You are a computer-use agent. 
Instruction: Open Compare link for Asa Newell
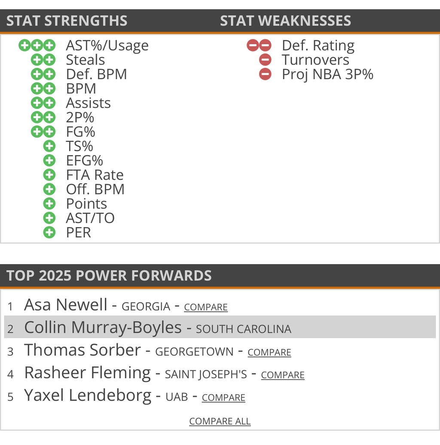[206, 307]
